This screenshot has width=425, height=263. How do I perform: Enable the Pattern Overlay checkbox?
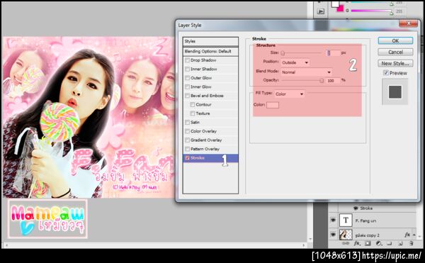187,149
